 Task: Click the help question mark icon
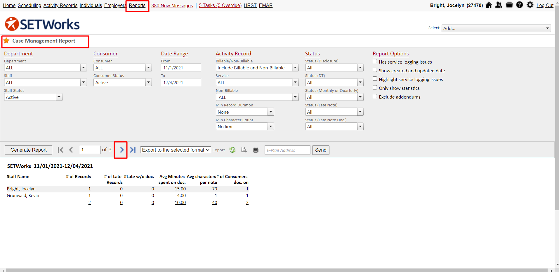[x=520, y=5]
